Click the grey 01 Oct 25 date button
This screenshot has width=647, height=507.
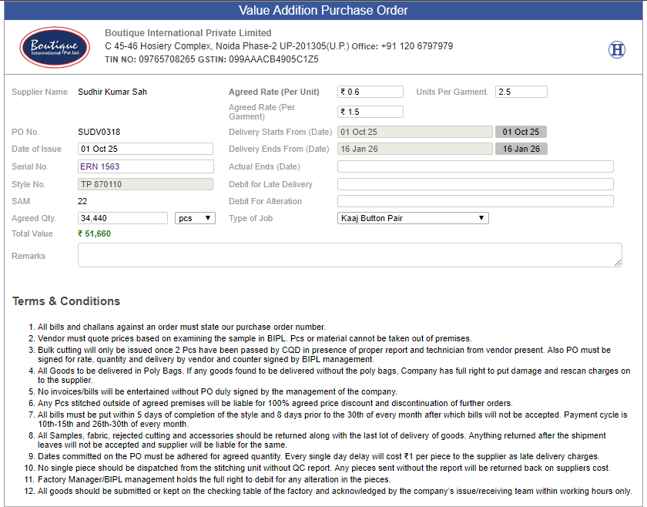click(521, 132)
